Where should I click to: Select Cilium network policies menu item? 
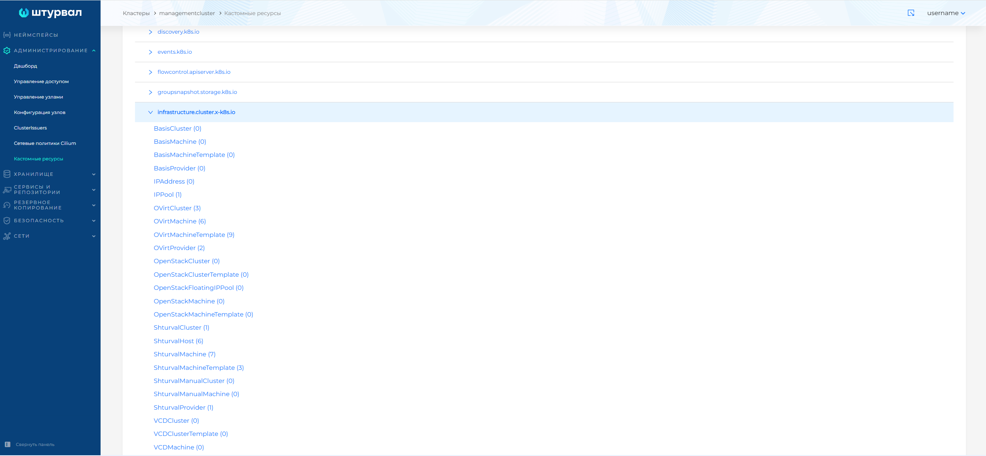(45, 143)
